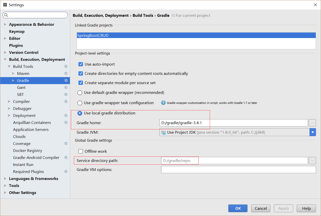Open Keymap settings page
321x216 pixels.
tap(17, 32)
